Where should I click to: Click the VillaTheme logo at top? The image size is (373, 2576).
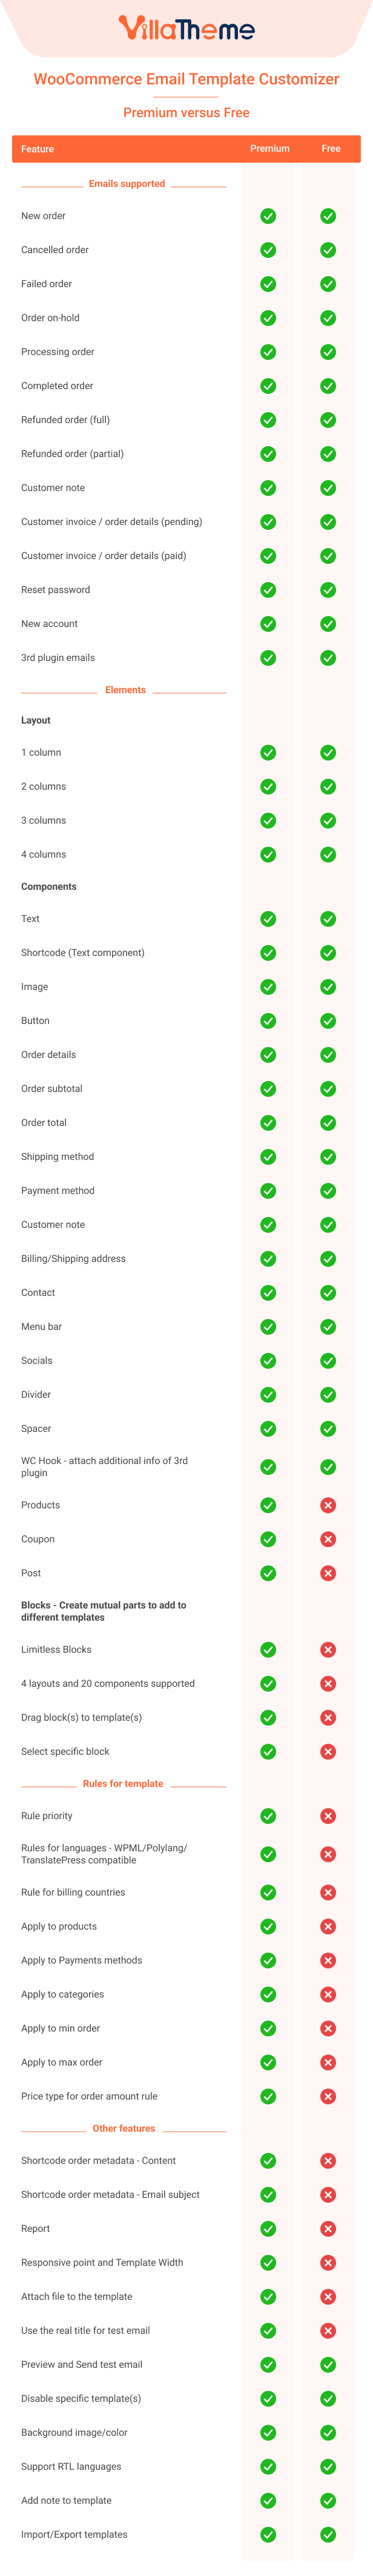tap(187, 28)
